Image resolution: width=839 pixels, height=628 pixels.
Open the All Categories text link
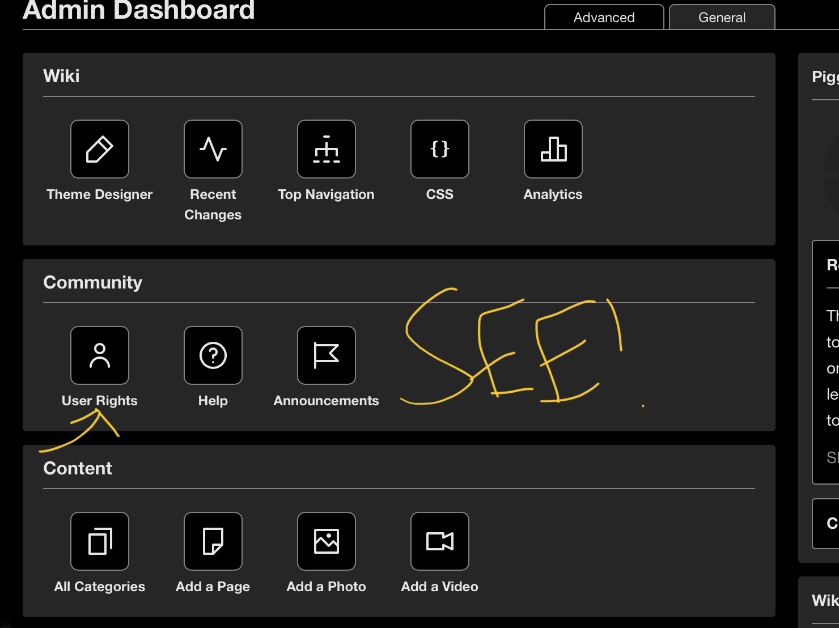pyautogui.click(x=100, y=587)
